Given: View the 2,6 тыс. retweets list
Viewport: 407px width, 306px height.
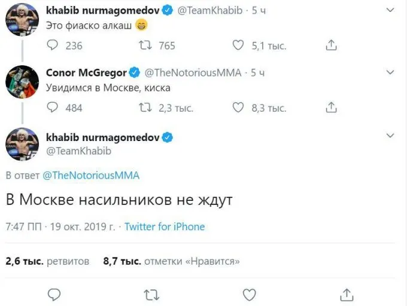Looking at the screenshot, I should pos(47,261).
